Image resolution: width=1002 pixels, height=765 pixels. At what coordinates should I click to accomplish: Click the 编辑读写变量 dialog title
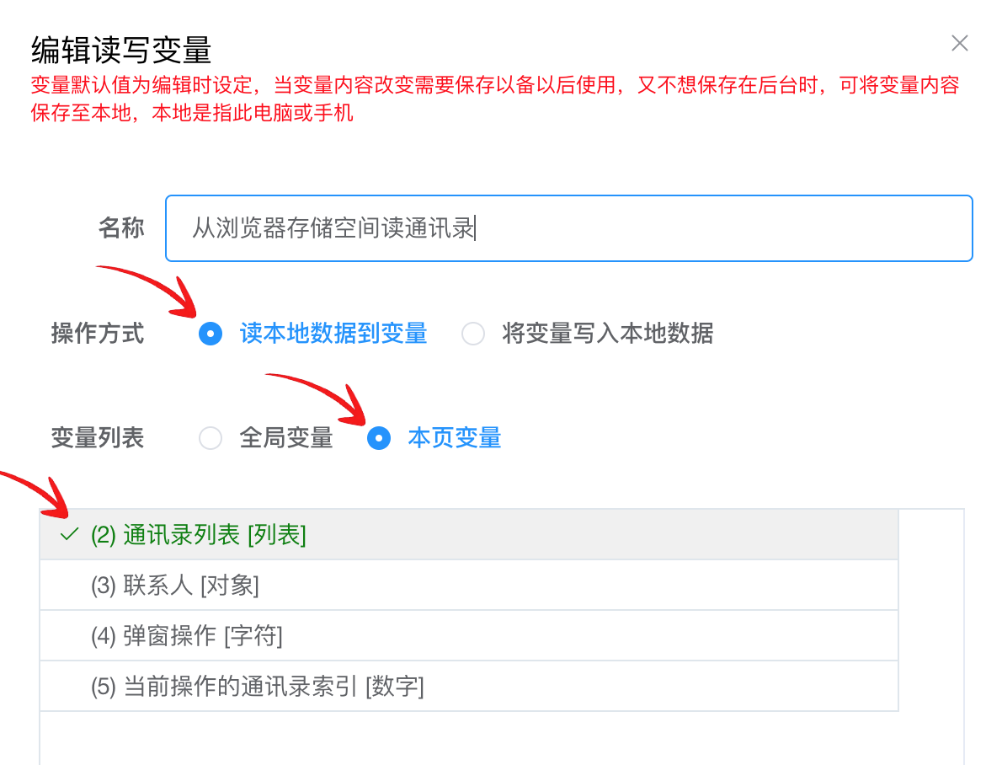click(121, 50)
